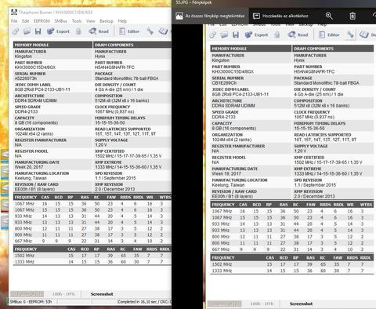Screen dimensions: 376x309
Task: Click Read in Thaiphoon Burner toolbar
Action: 99,31
